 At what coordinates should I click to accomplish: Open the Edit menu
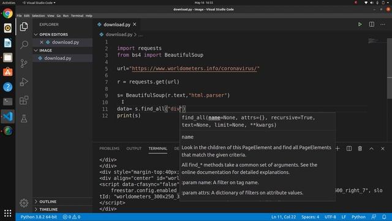pyautogui.click(x=27, y=15)
